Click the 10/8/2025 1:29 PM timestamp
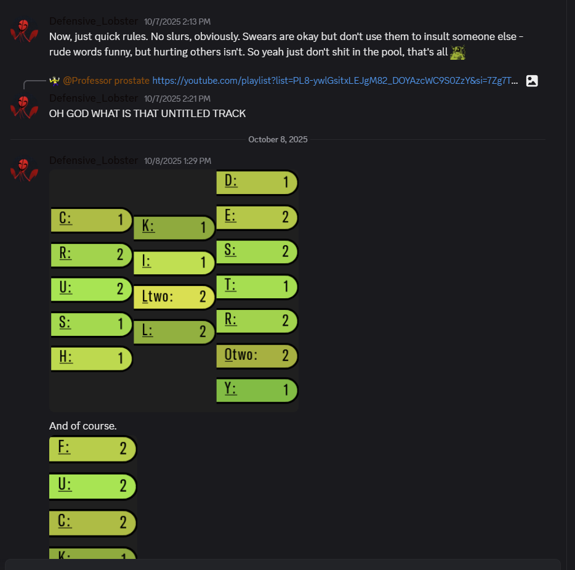Image resolution: width=575 pixels, height=570 pixels. click(x=178, y=161)
